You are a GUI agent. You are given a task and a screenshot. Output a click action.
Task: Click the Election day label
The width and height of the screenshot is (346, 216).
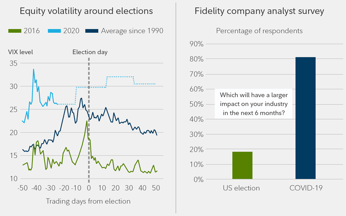[90, 52]
